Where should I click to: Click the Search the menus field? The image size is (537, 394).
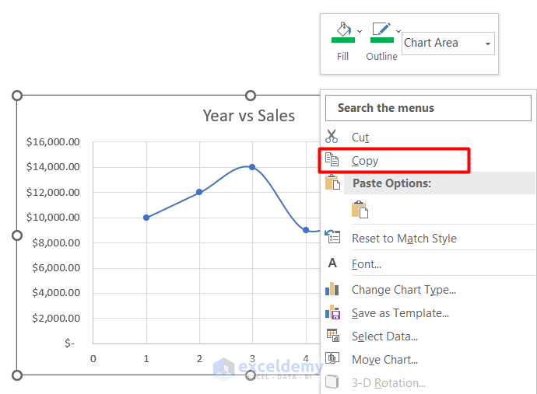click(x=429, y=108)
